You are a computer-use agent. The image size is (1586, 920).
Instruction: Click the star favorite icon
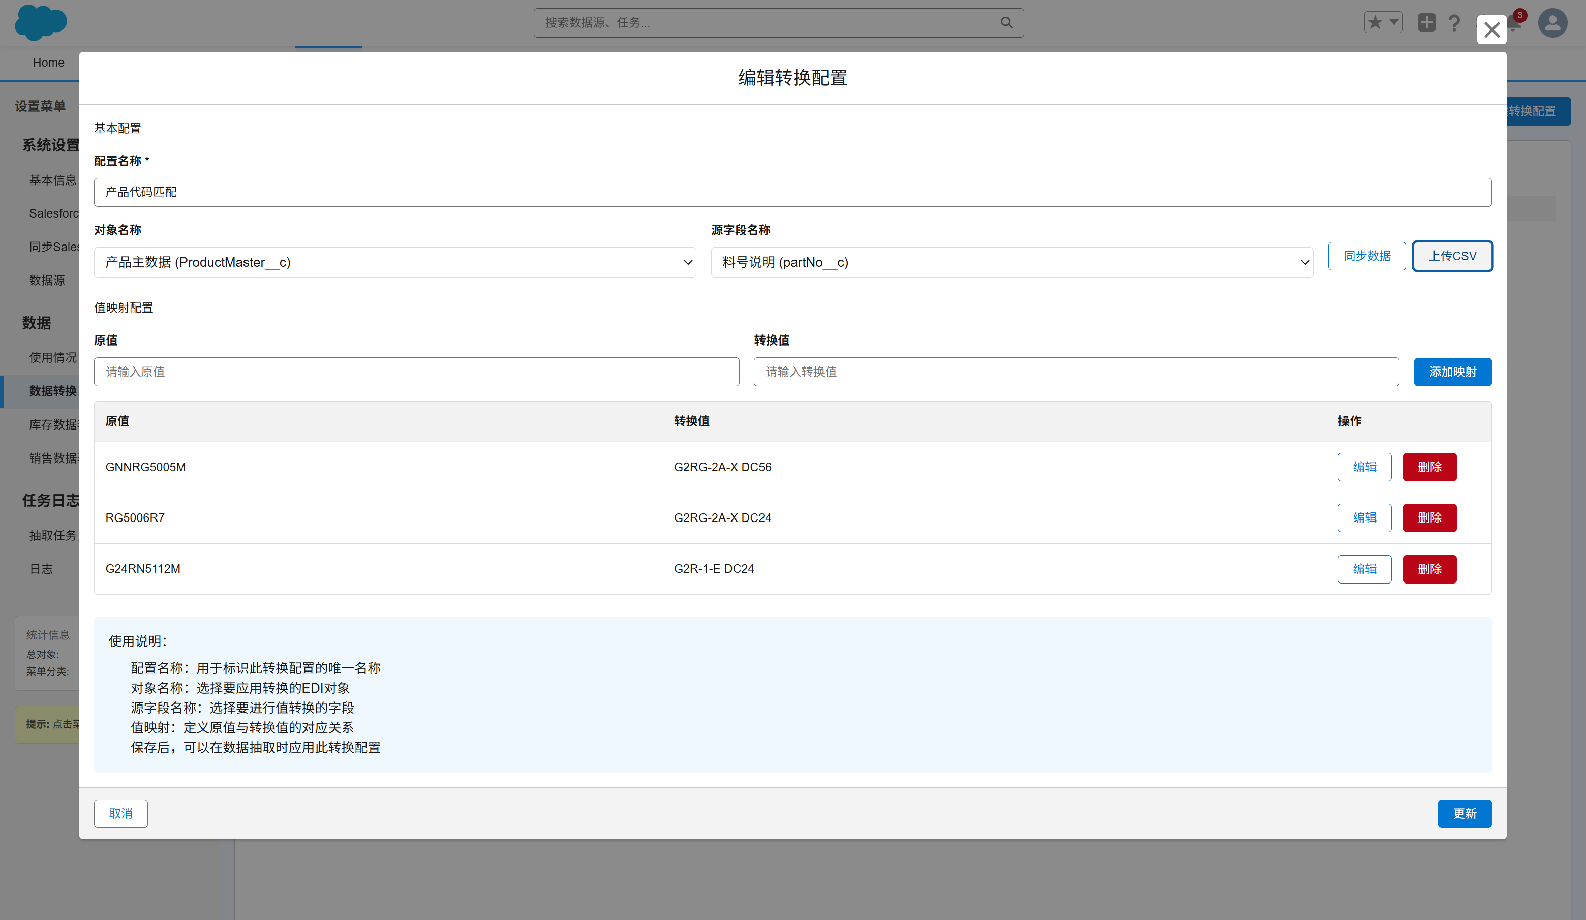1375,22
